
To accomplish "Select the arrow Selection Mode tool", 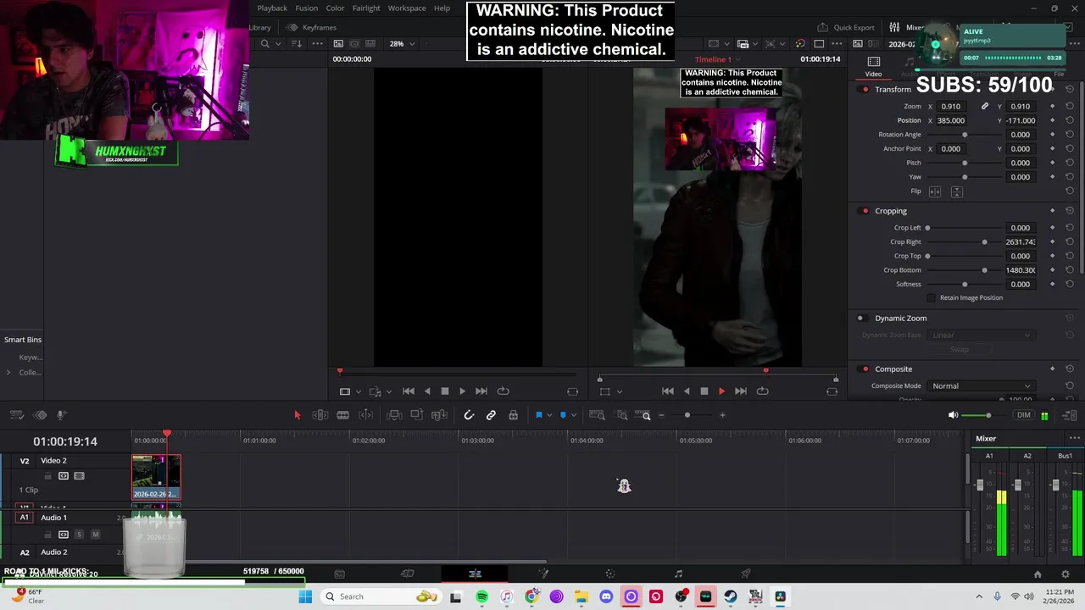I will click(297, 415).
